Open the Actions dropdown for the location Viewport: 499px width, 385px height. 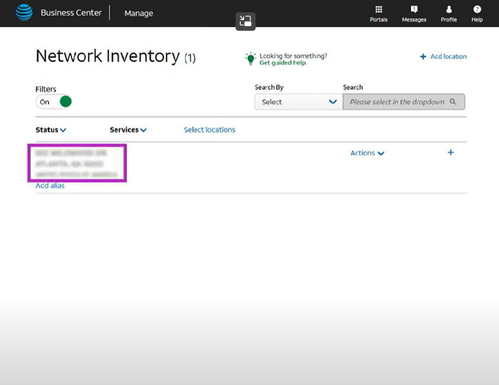point(367,153)
